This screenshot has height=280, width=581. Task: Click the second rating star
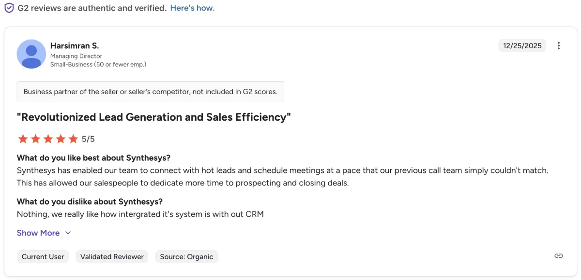35,139
